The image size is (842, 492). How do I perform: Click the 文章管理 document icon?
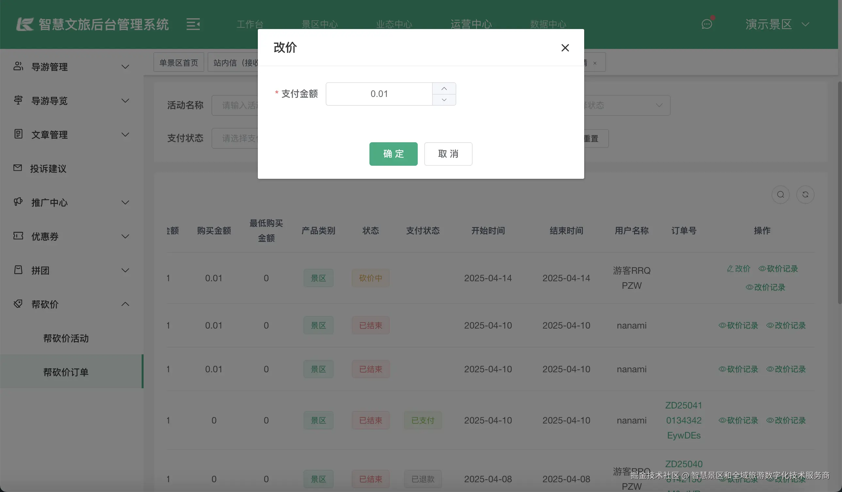click(18, 134)
